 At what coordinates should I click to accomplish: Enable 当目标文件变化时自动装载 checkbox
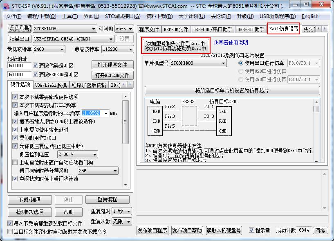10,232
